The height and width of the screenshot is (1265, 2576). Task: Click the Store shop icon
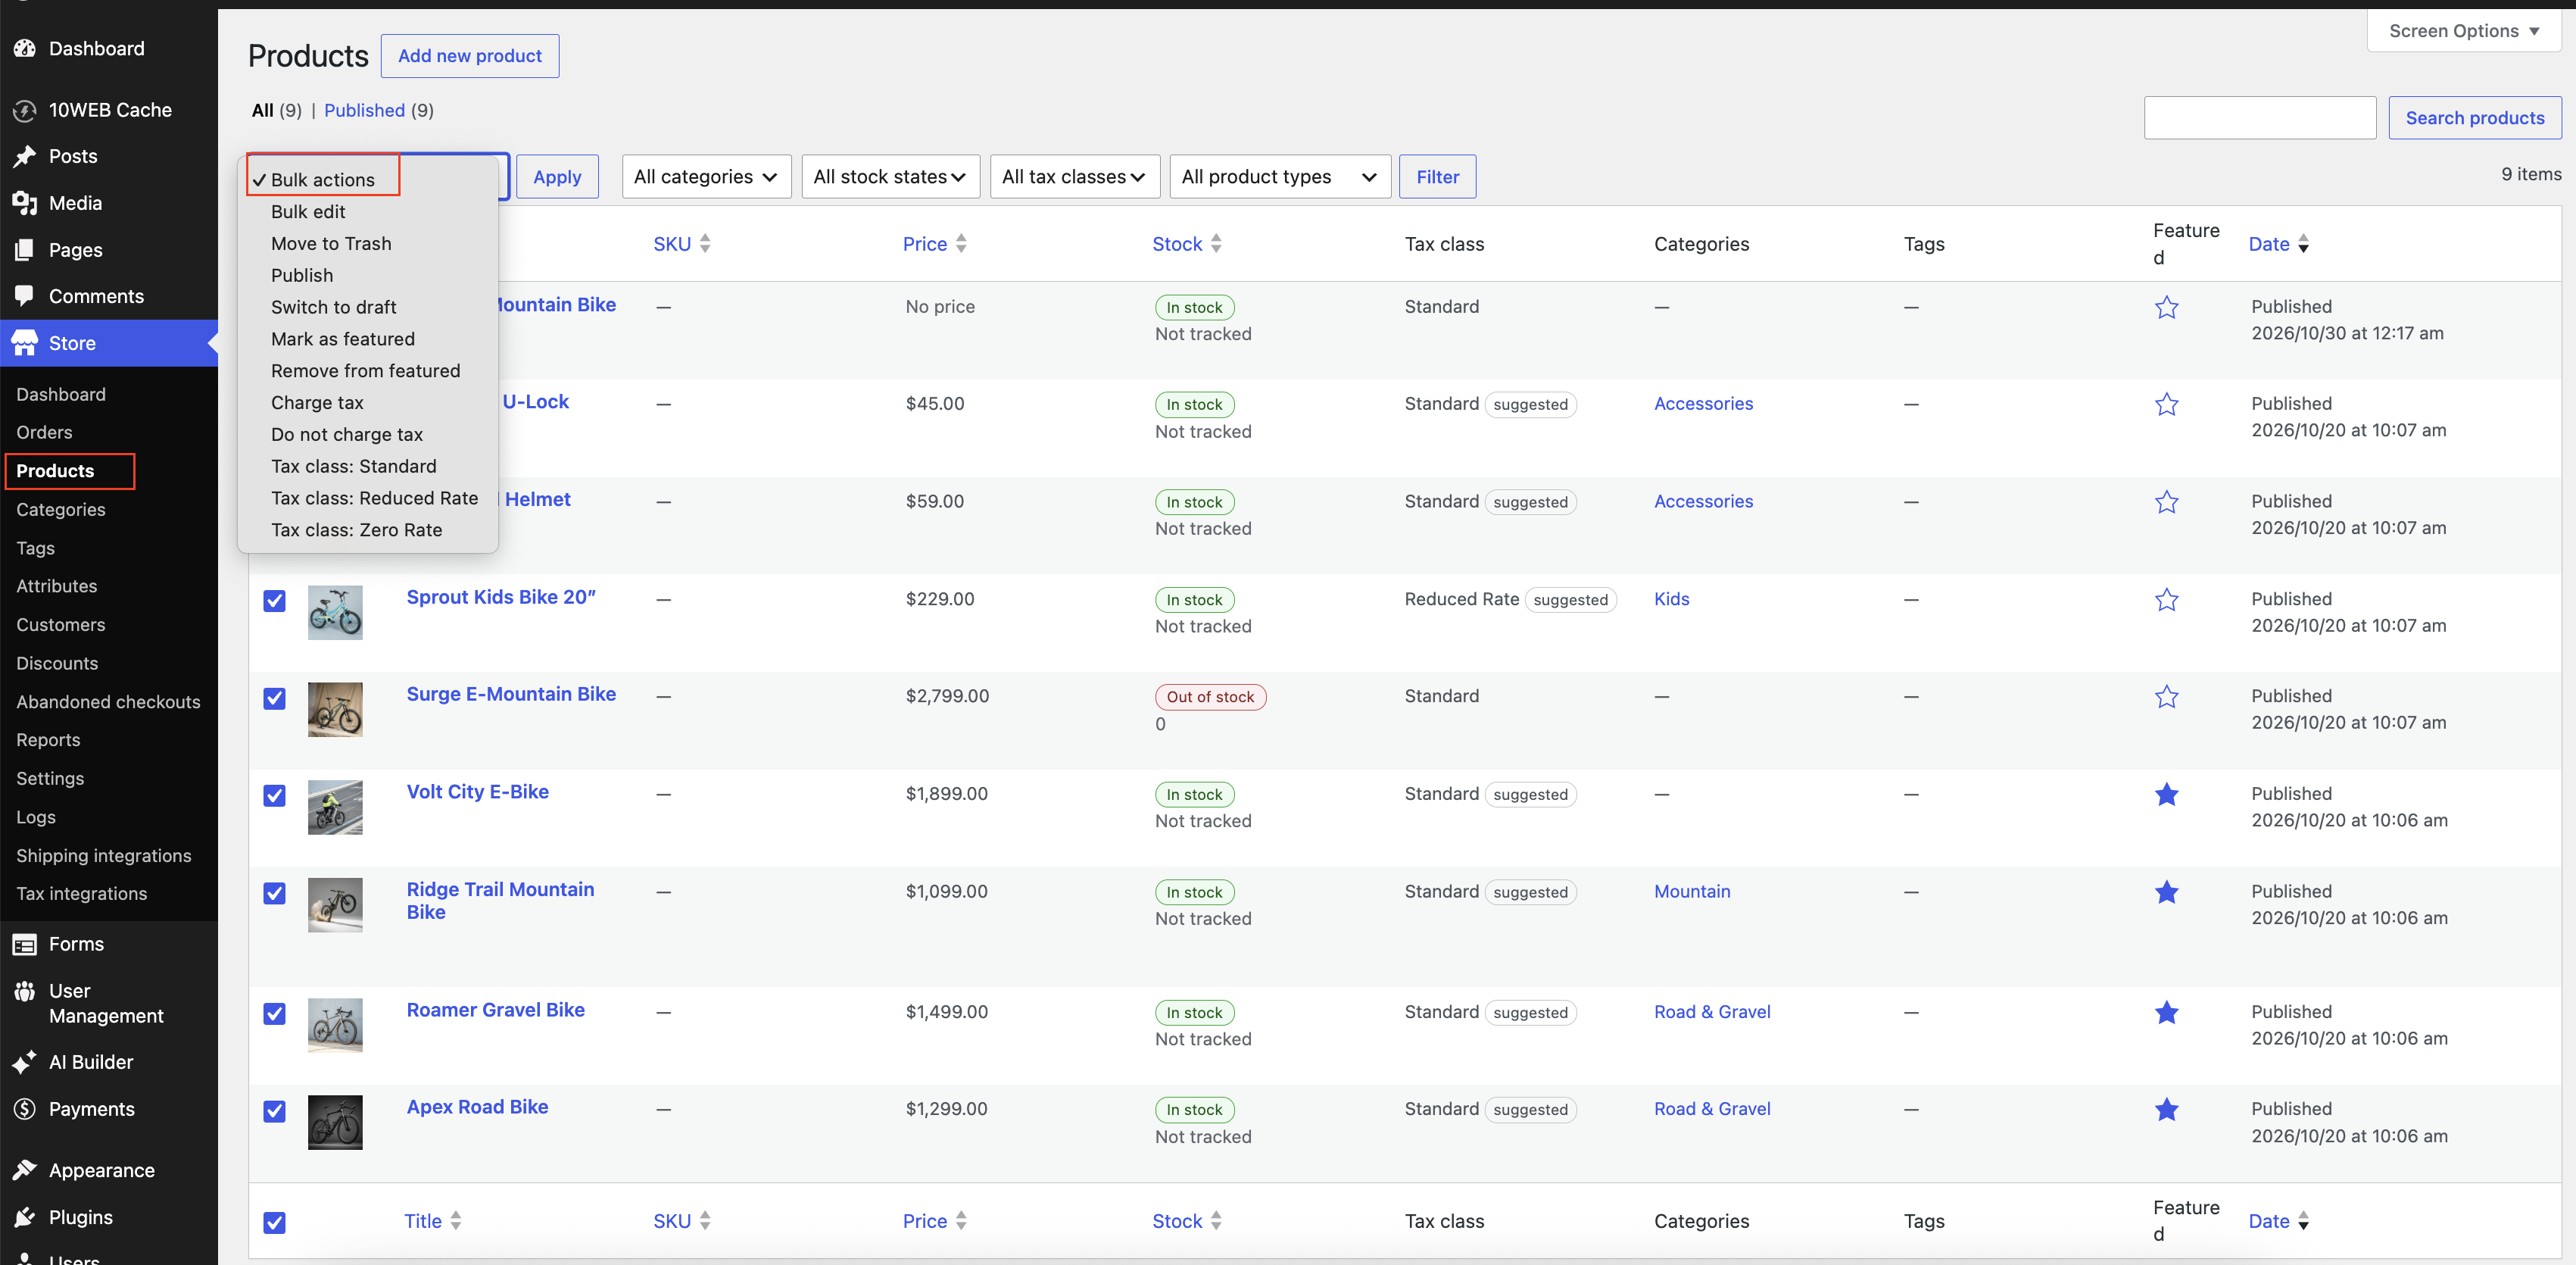pos(25,343)
